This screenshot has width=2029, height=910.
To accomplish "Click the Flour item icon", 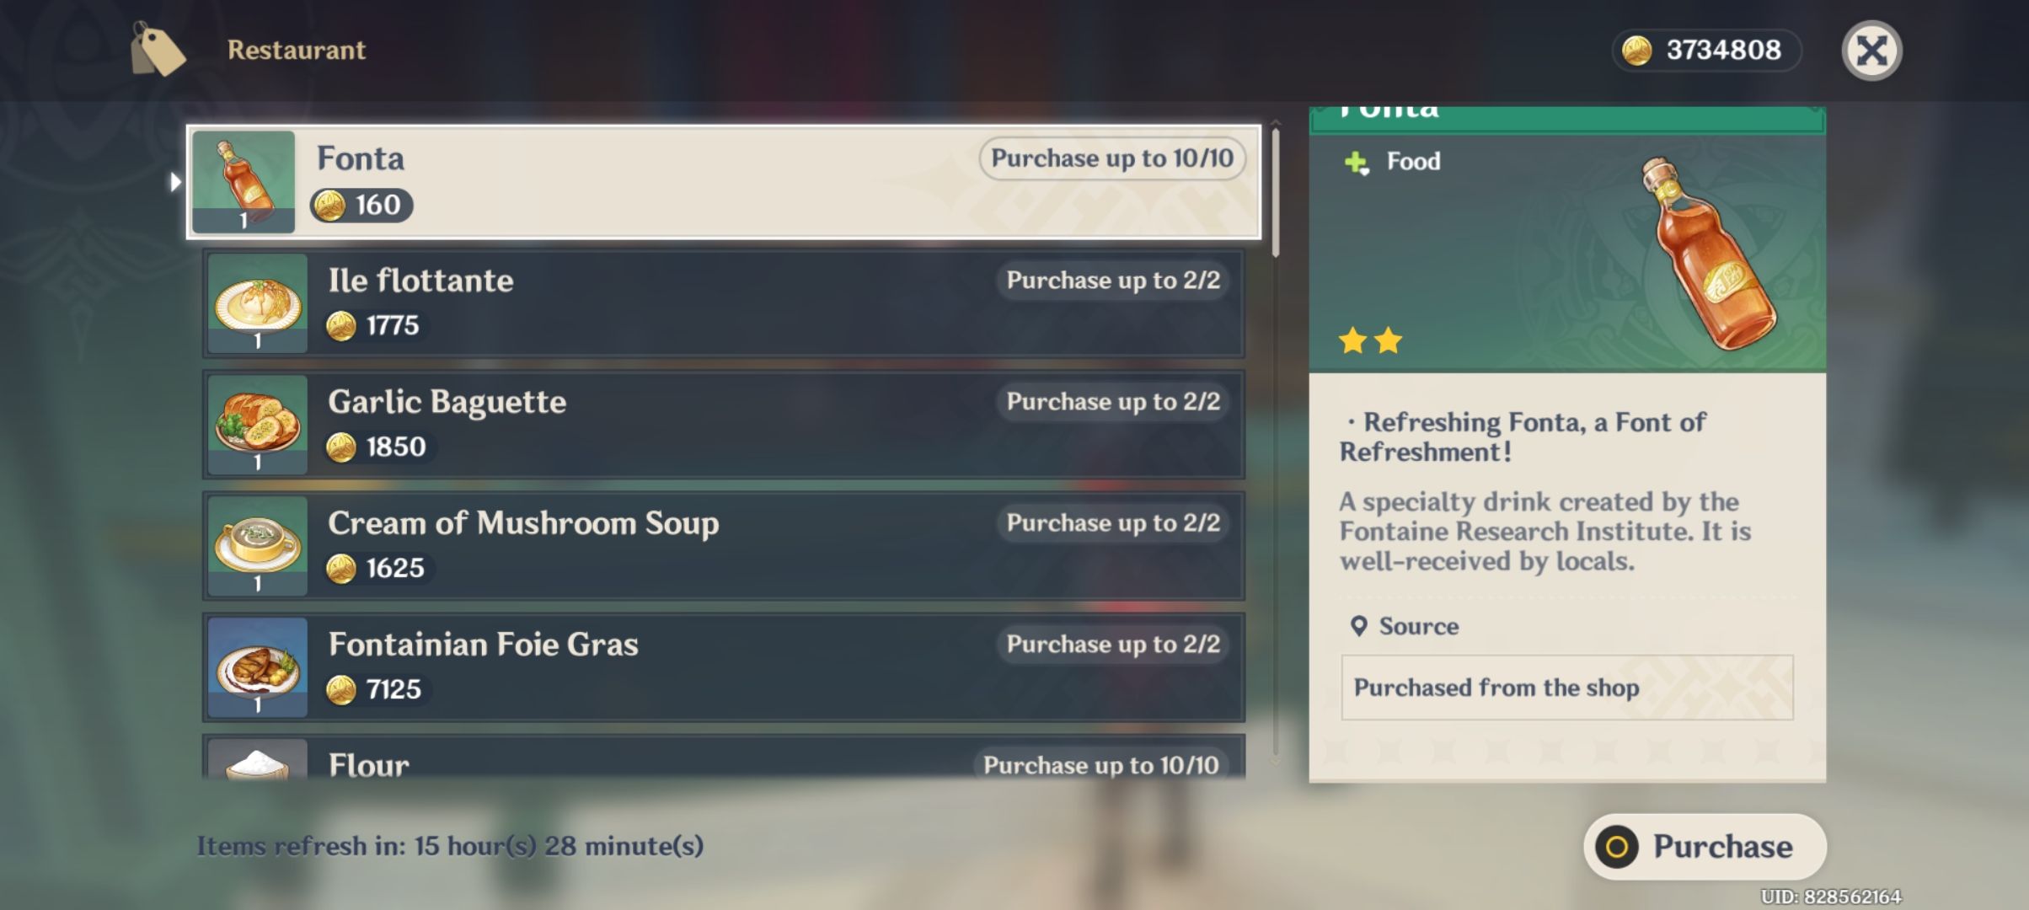I will click(x=257, y=762).
